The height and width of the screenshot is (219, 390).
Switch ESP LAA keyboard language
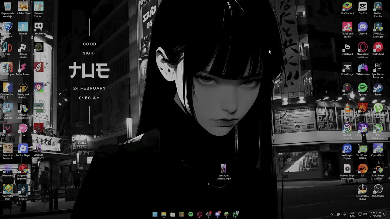coord(352,214)
